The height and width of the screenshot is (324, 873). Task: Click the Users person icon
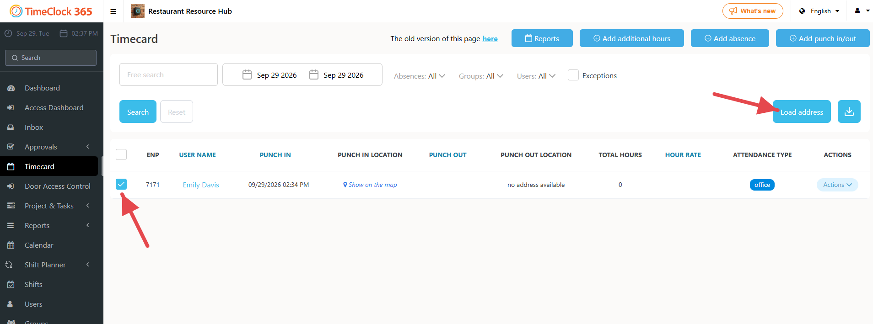pos(10,304)
